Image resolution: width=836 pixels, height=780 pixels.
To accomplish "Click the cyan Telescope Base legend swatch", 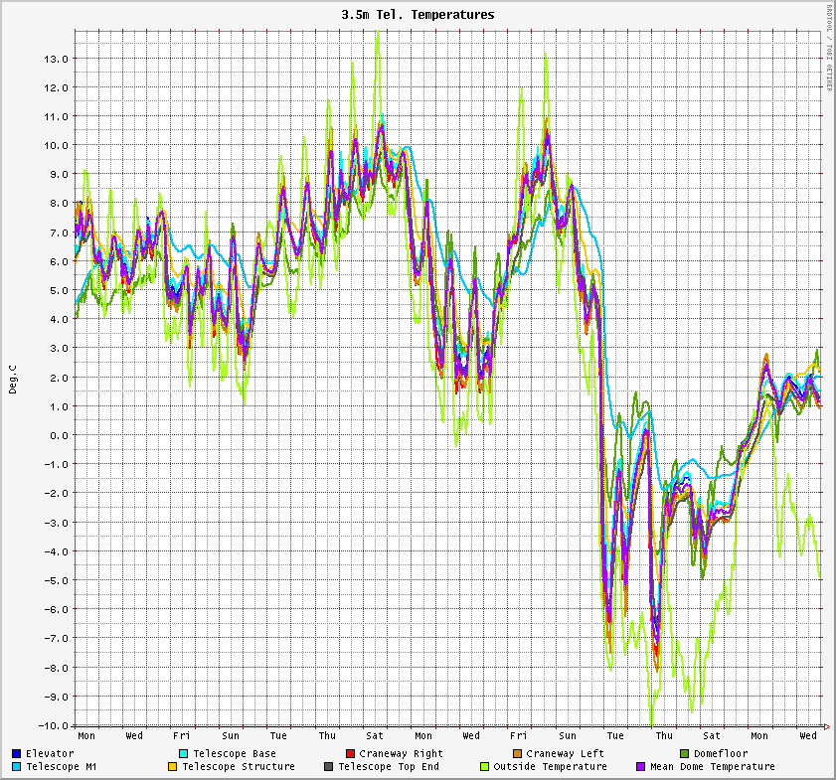I will click(184, 754).
